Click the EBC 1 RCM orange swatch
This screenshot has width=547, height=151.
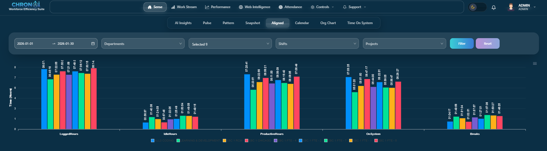tap(225, 140)
